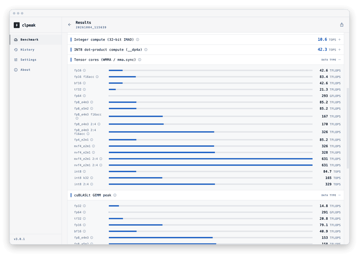The image size is (359, 254).
Task: Expand Integer compute section with plus icon
Action: (x=339, y=40)
